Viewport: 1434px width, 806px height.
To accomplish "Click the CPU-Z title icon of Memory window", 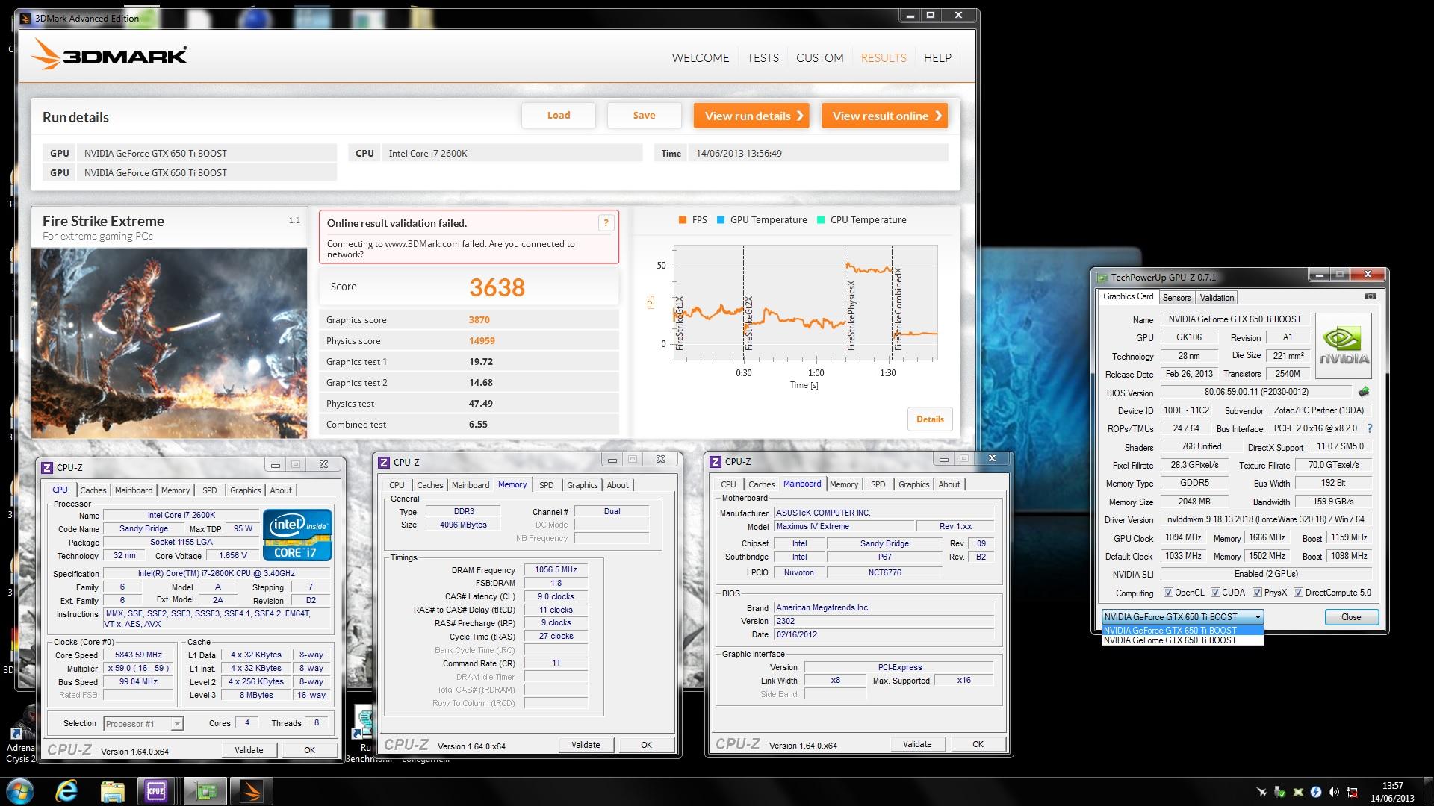I will tap(384, 463).
